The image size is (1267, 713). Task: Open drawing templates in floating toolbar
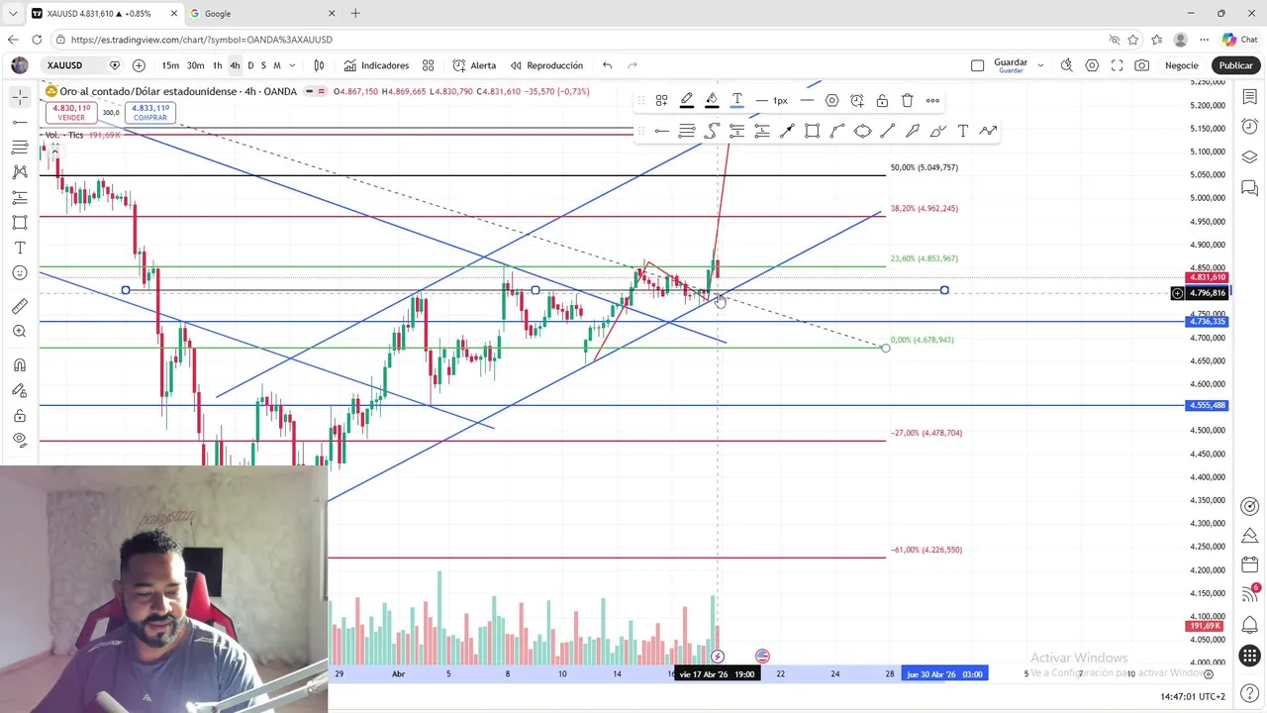[661, 100]
